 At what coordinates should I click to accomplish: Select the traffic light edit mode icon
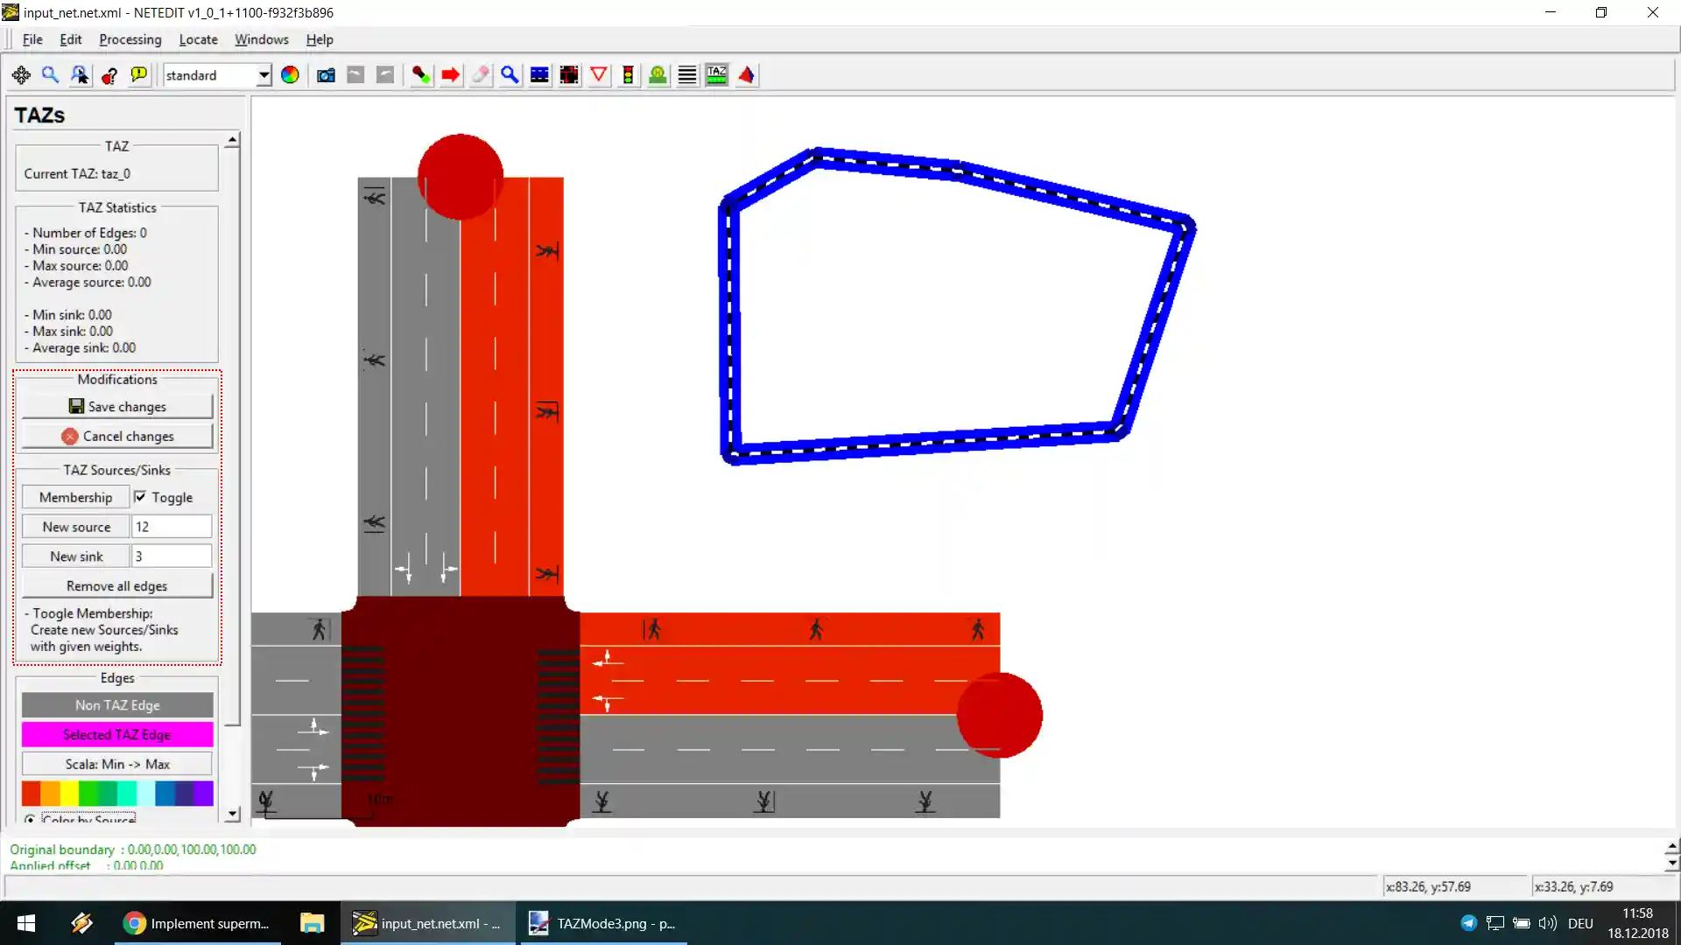[628, 75]
